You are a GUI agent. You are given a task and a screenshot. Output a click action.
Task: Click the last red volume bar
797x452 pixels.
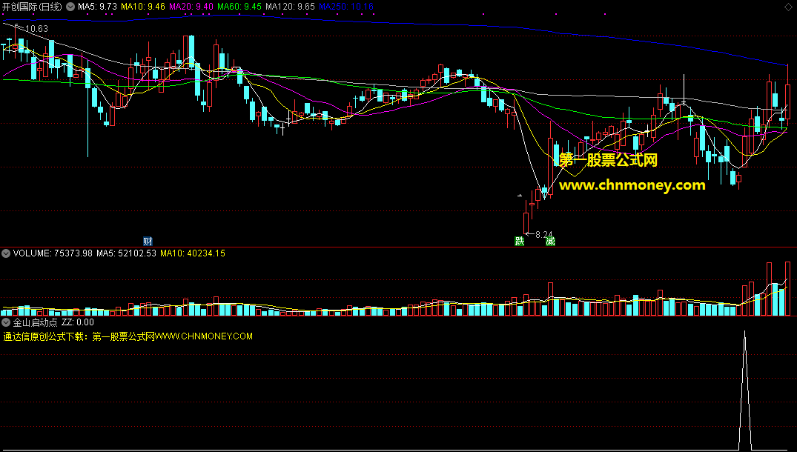coord(788,289)
